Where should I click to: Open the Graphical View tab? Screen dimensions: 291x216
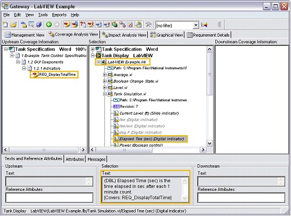(166, 35)
